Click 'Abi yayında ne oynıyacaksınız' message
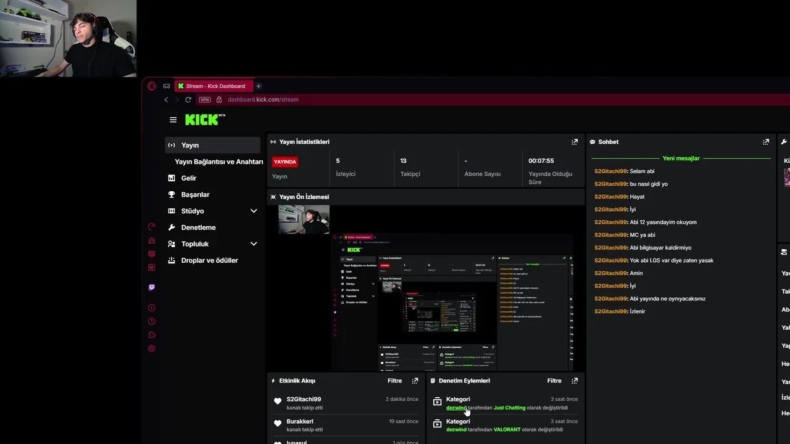 667,298
